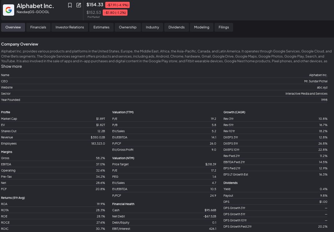334x232 pixels.
Task: Click Employees value 183,323.0
Action: pos(98,143)
